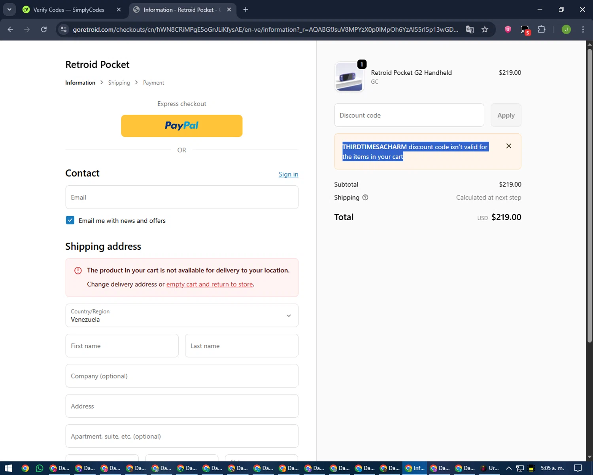Close the Information - Retroid Pocket tab
Viewport: 593px width, 475px height.
tap(229, 9)
